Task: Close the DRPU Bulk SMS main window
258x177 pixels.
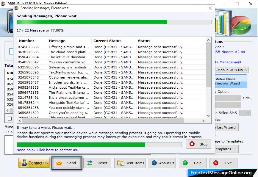Action: (x=251, y=4)
